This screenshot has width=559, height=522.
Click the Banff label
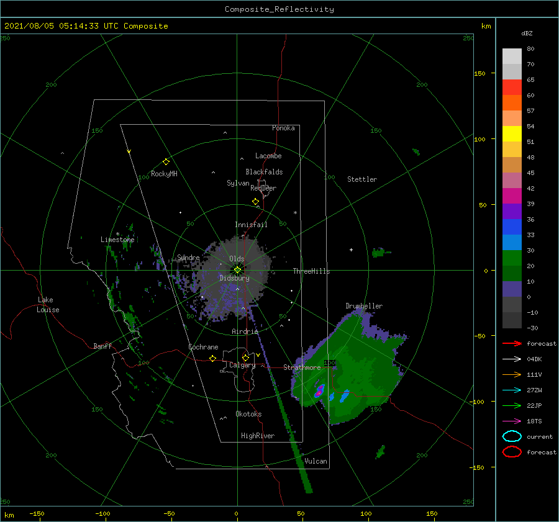point(102,346)
